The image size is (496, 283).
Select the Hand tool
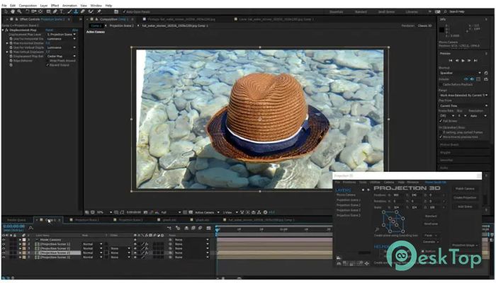tap(13, 11)
